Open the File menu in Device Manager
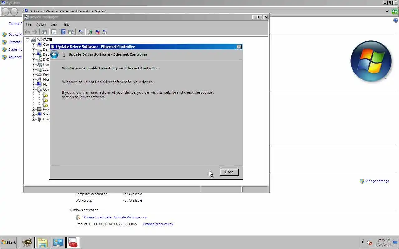 coord(29,24)
